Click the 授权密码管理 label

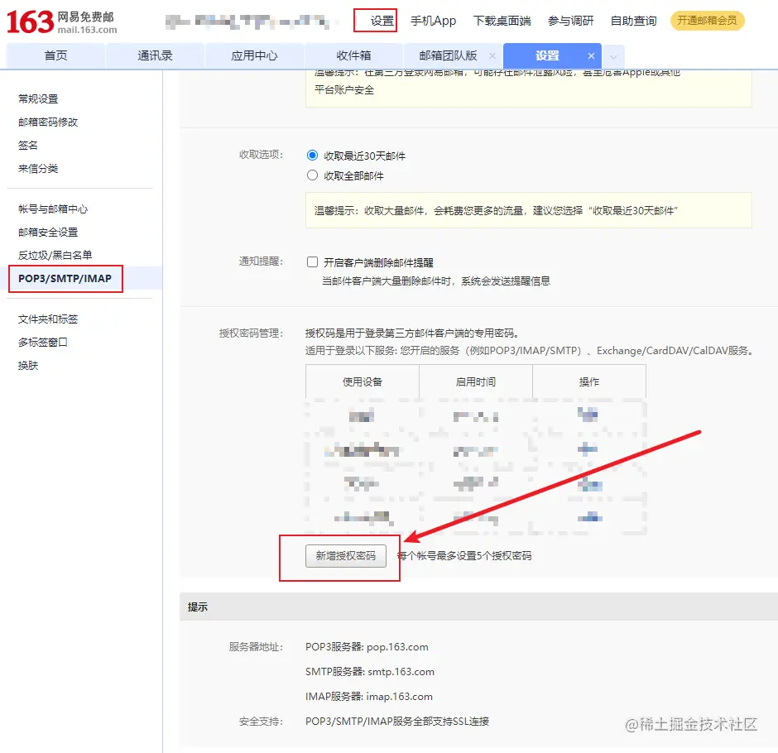click(x=251, y=333)
